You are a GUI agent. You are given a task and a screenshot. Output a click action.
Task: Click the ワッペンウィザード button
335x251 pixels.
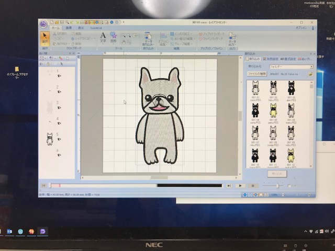point(211,39)
